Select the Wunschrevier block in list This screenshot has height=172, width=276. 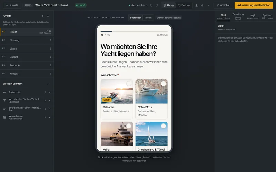point(27,117)
